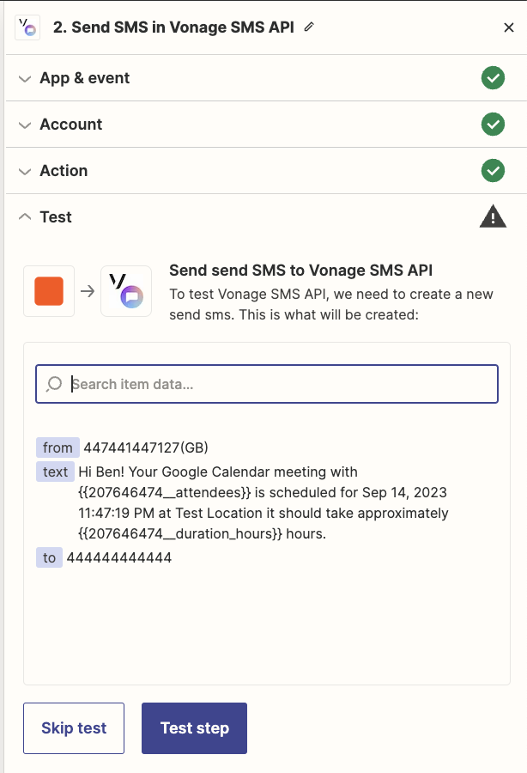Viewport: 527px width, 773px height.
Task: Click the orange trigger app icon
Action: pyautogui.click(x=49, y=291)
